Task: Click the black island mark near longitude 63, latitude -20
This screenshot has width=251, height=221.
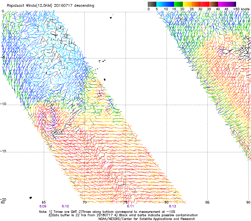Action: tap(31, 198)
